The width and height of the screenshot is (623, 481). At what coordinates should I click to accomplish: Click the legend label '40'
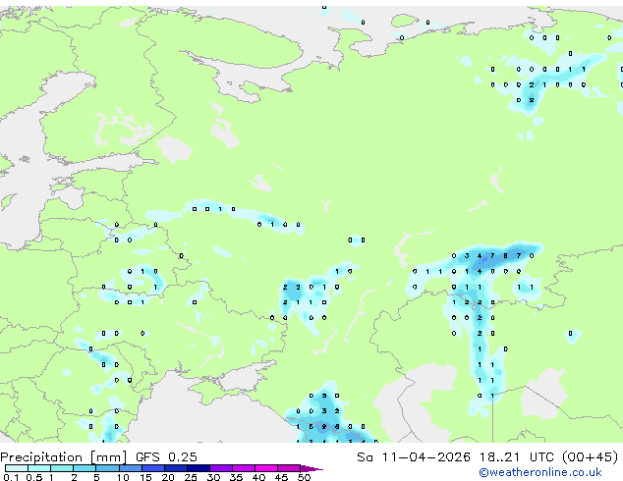click(259, 477)
